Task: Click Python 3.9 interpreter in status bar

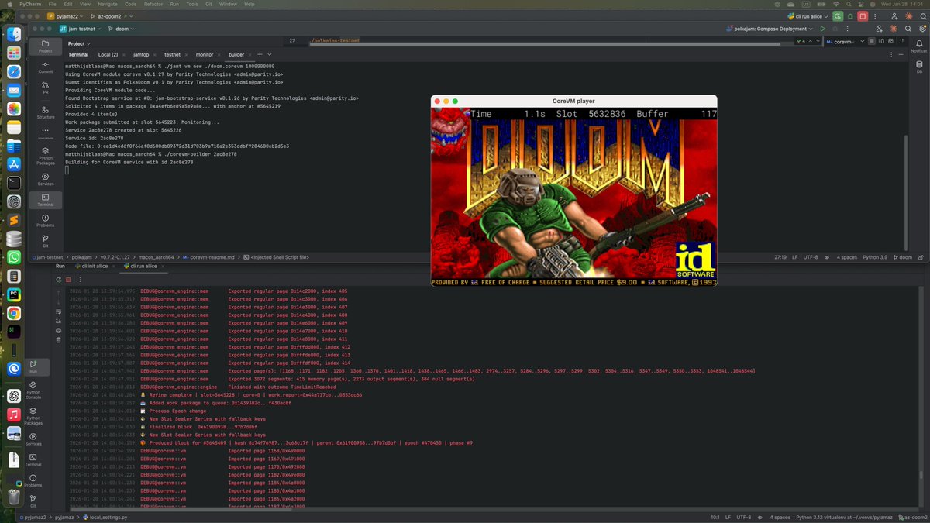Action: click(874, 256)
